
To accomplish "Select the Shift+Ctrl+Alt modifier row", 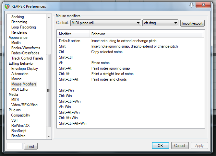I will pos(69,79).
